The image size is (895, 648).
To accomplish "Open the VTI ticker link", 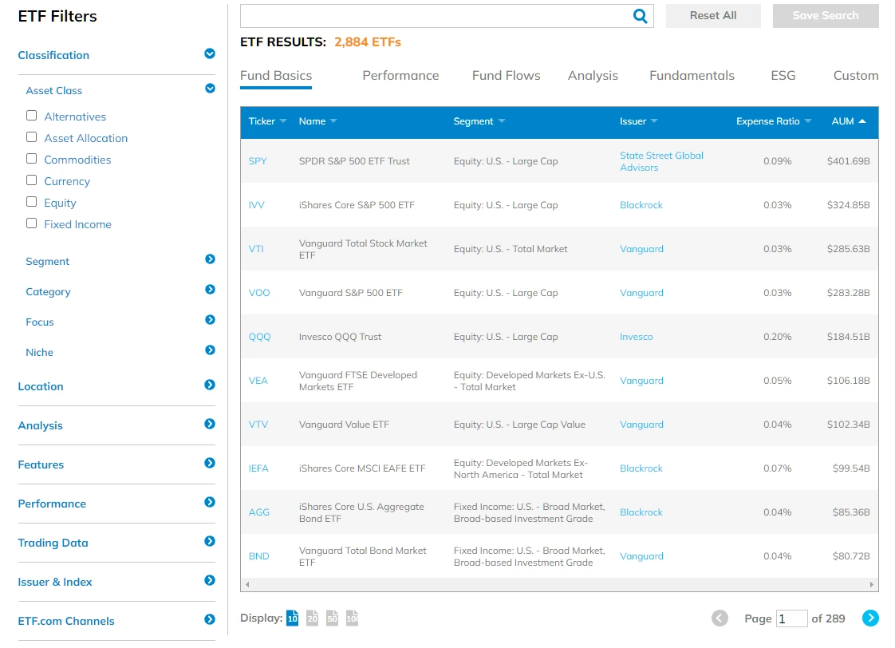I will tap(256, 249).
